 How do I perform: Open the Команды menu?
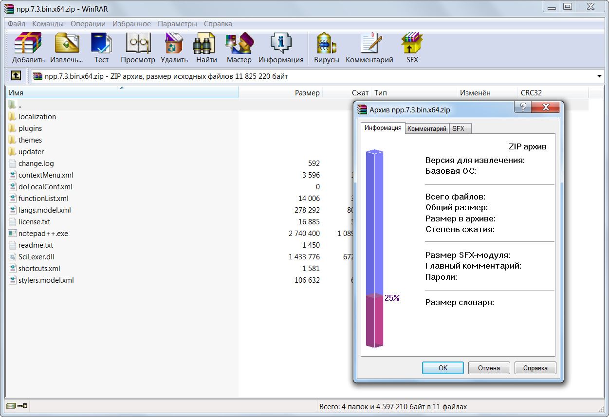pos(48,23)
